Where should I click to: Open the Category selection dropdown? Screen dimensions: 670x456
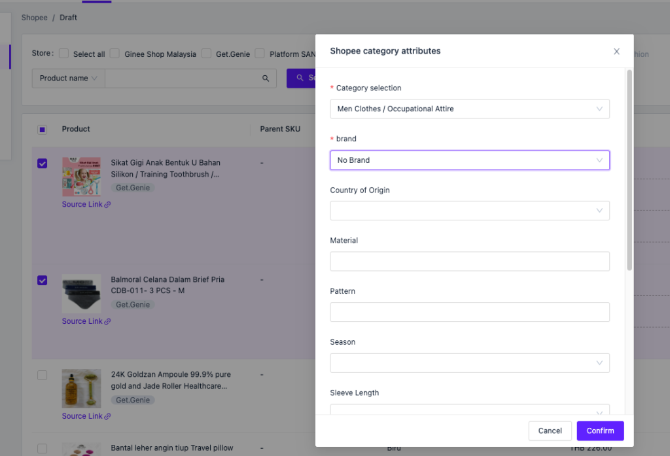click(470, 109)
